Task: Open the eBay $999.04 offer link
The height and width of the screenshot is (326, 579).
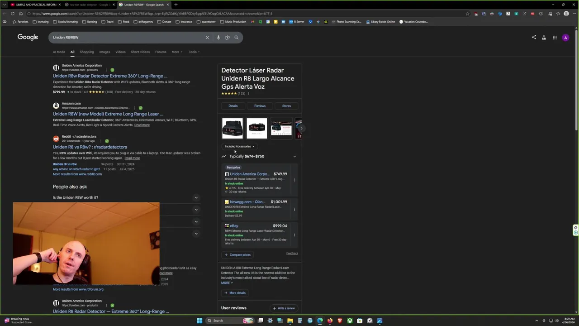Action: point(234,225)
